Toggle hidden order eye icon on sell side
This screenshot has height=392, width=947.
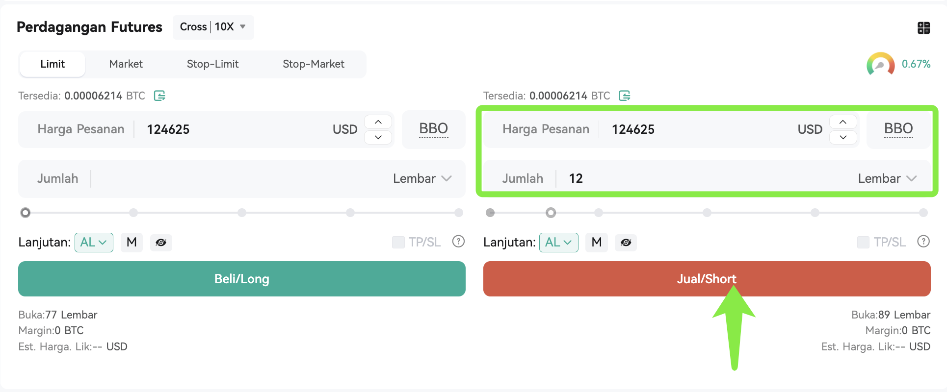coord(626,243)
